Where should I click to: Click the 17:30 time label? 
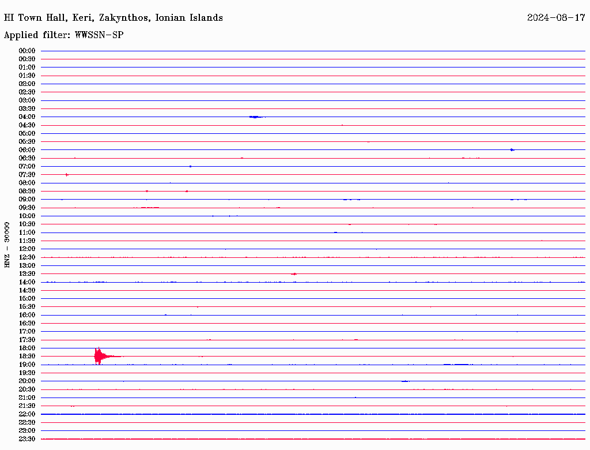pyautogui.click(x=27, y=340)
